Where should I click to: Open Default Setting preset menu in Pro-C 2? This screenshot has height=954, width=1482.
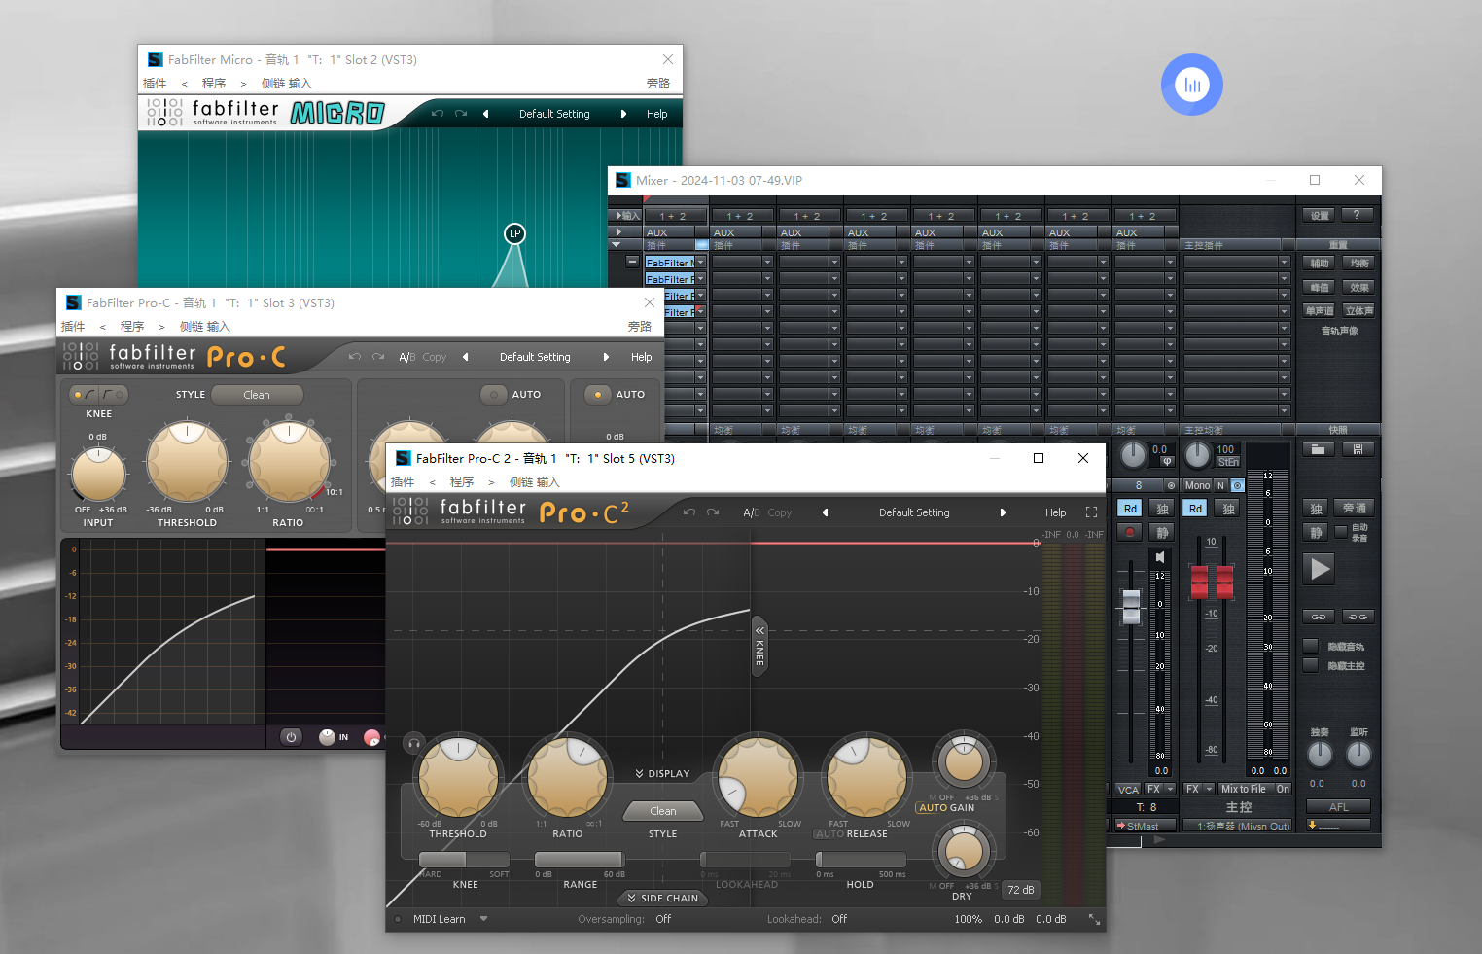tap(914, 512)
